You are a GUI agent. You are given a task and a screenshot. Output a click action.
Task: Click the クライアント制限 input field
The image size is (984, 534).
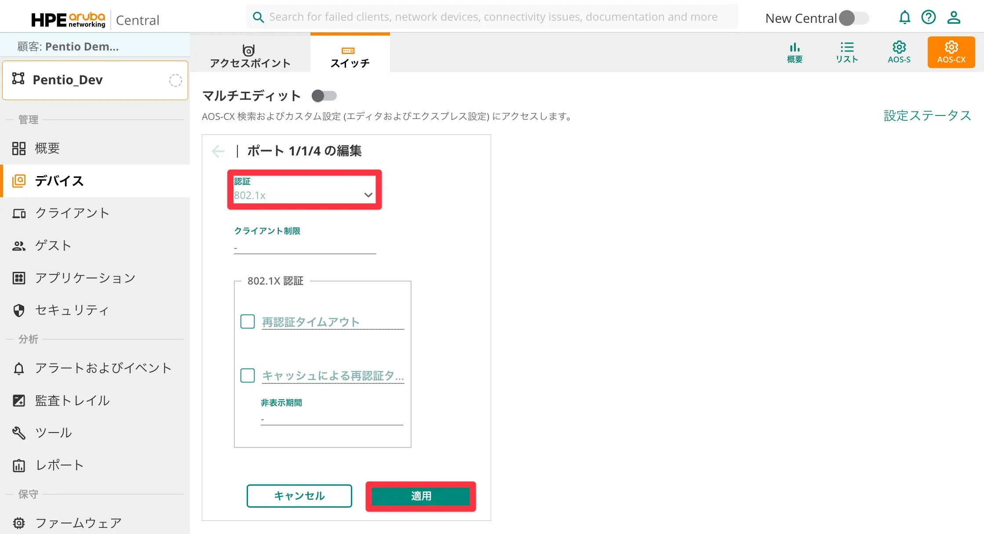[x=305, y=248]
